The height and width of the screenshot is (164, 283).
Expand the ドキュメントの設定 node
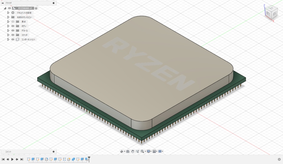coord(8,13)
